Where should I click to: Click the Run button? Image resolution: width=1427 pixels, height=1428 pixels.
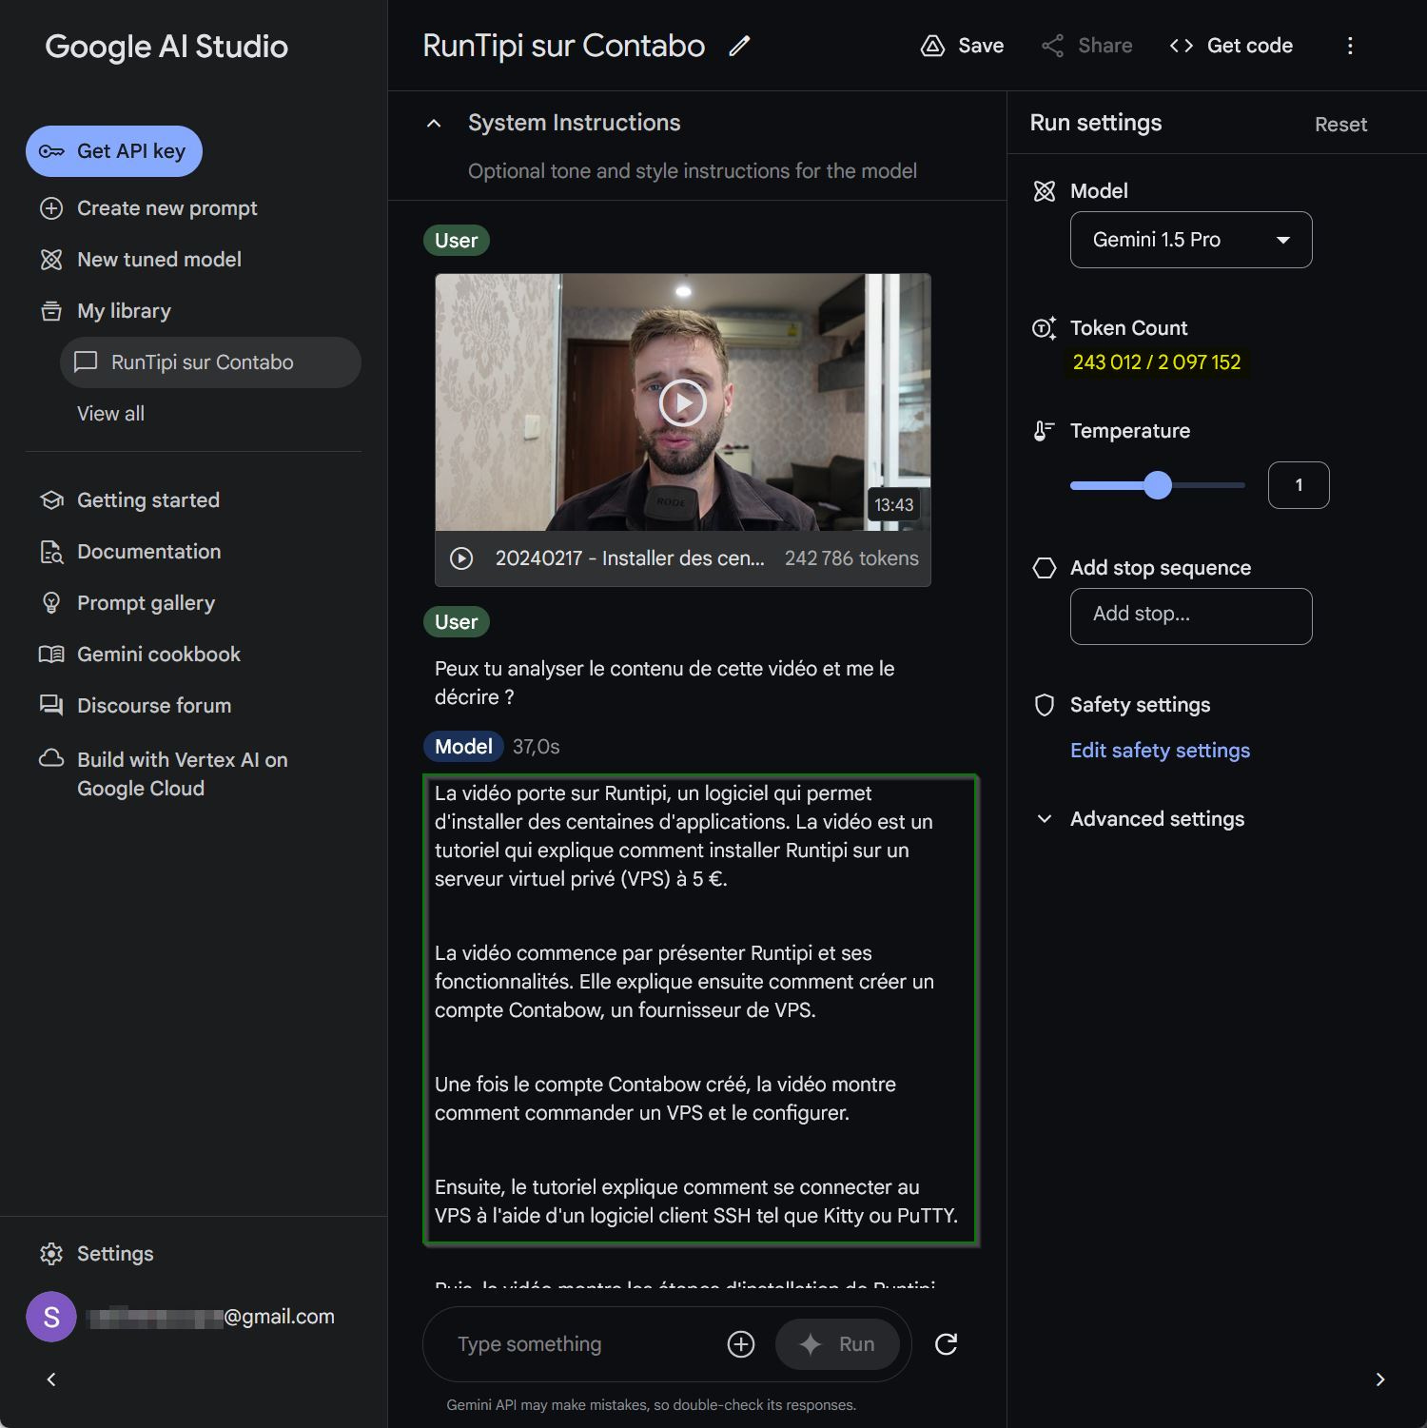[x=838, y=1344]
